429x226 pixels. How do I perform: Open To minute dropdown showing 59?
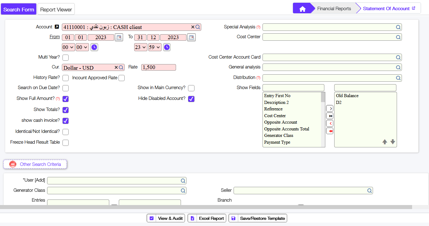click(x=155, y=47)
